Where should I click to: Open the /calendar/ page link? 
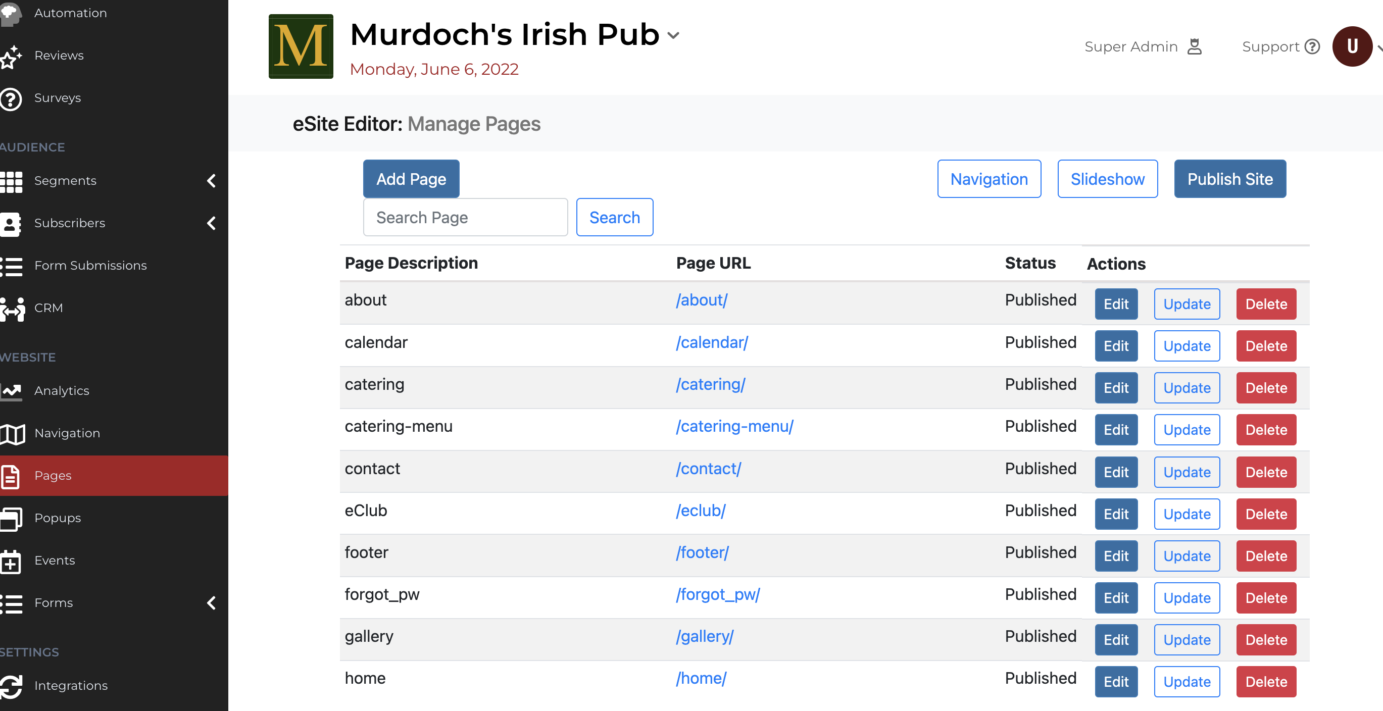tap(712, 342)
